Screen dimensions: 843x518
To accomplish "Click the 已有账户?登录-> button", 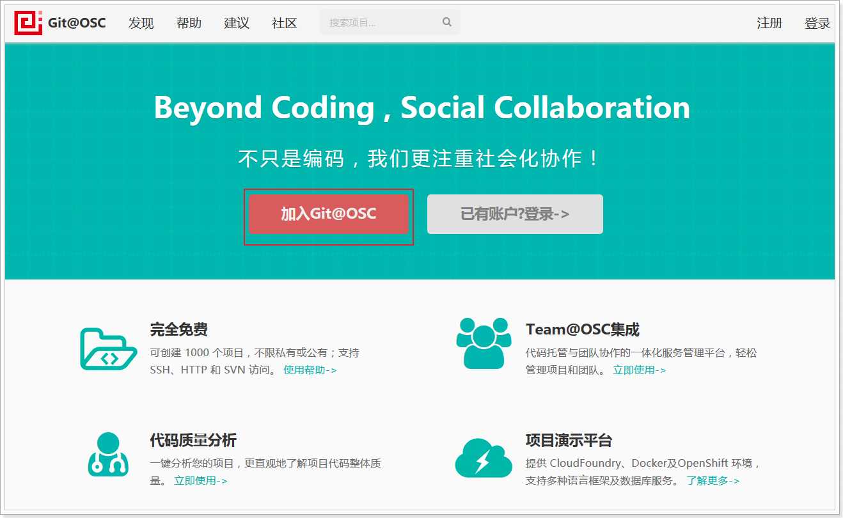I will (515, 214).
